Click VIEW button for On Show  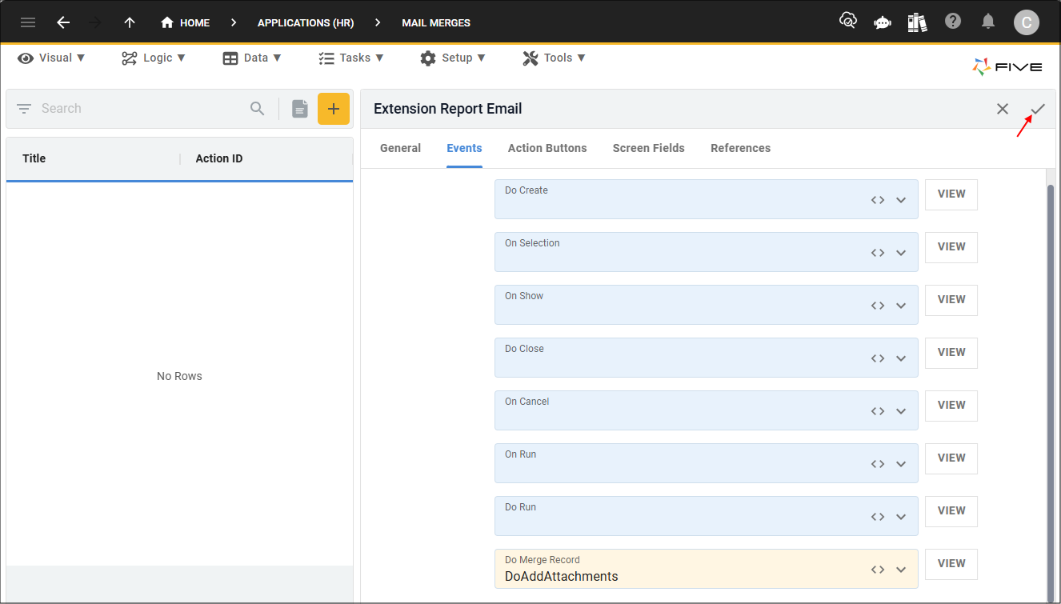tap(951, 299)
